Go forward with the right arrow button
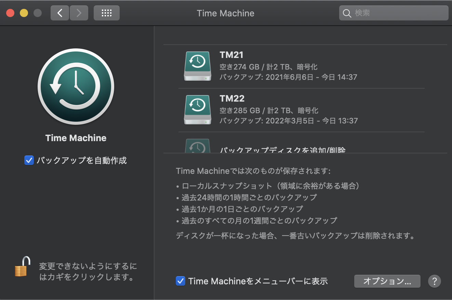The height and width of the screenshot is (300, 452). 79,13
